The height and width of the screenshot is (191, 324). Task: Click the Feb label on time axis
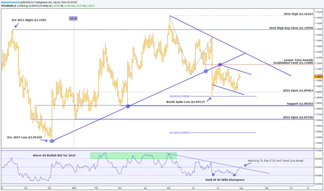pyautogui.click(x=96, y=188)
